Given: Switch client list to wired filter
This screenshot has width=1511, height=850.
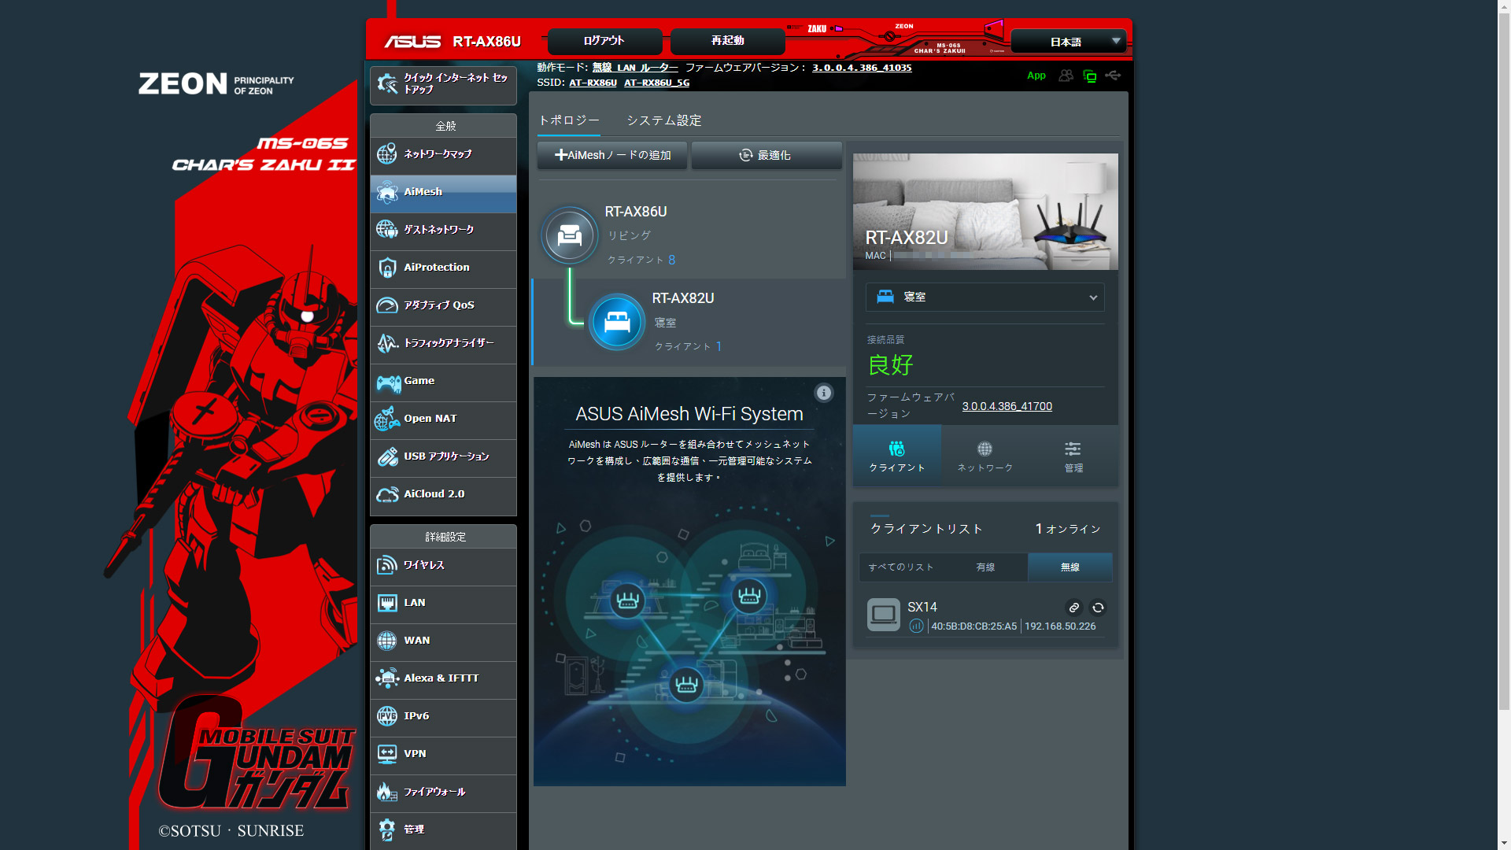Looking at the screenshot, I should [985, 567].
